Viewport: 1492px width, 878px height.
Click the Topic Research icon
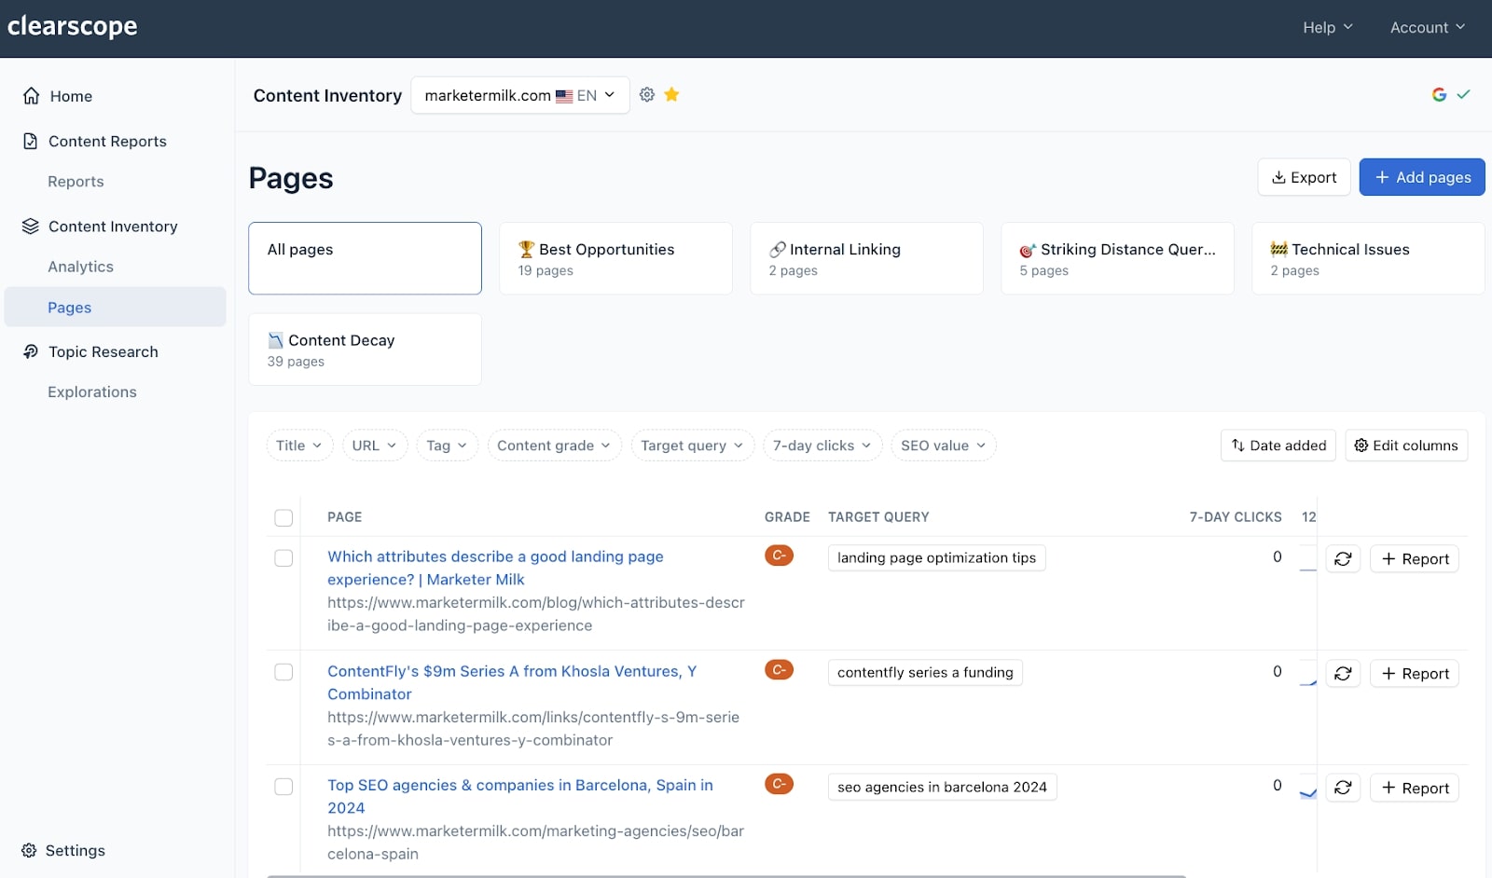coord(31,351)
